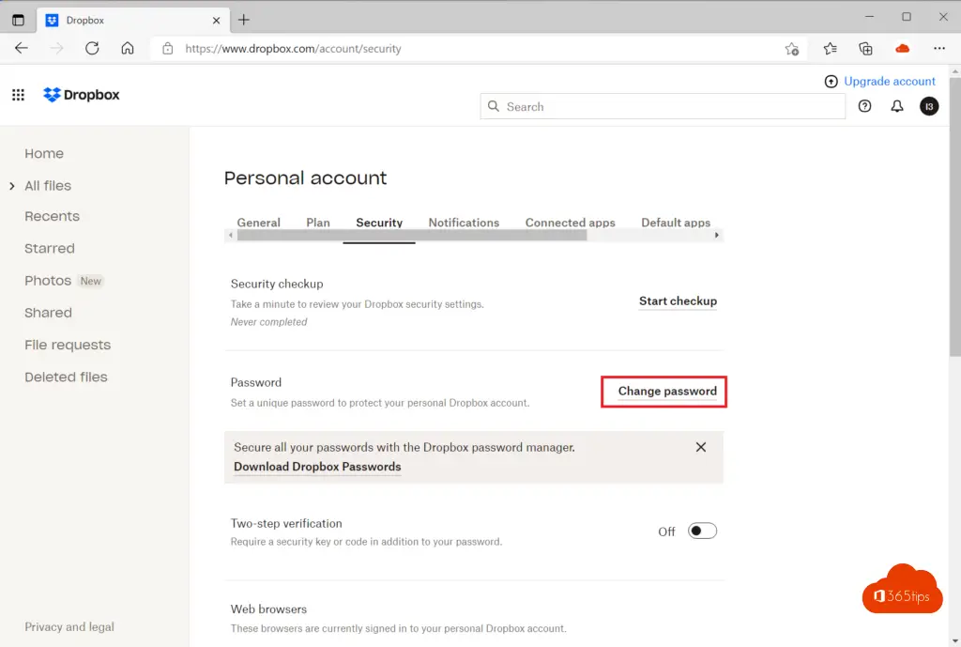Open the notifications bell
Viewport: 961px width, 647px height.
pos(897,106)
